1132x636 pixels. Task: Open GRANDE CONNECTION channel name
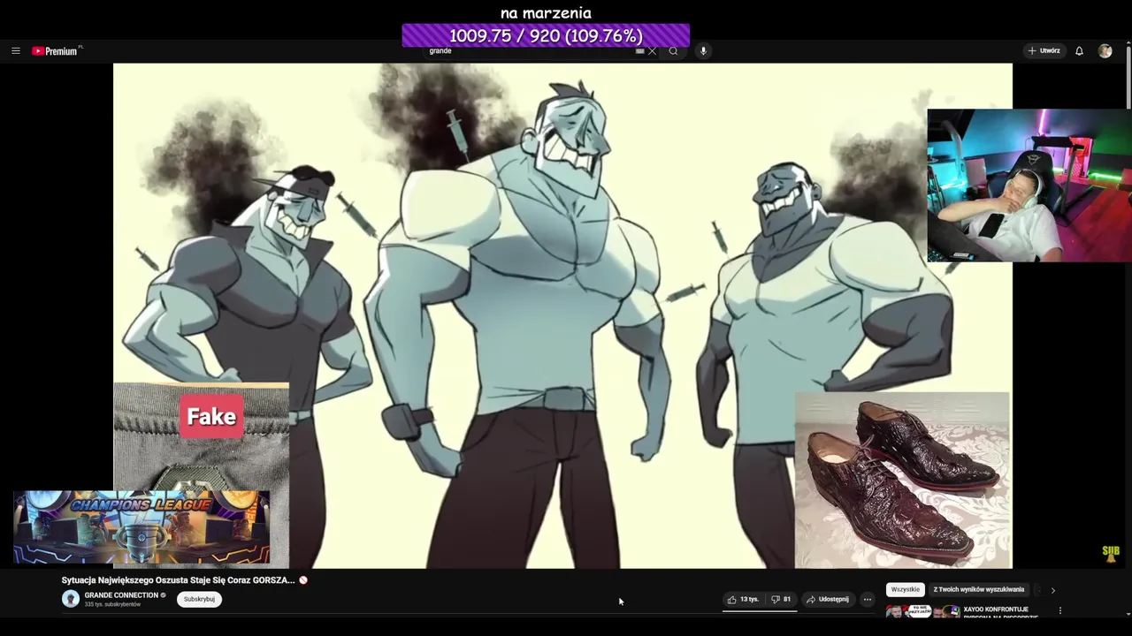(x=121, y=595)
